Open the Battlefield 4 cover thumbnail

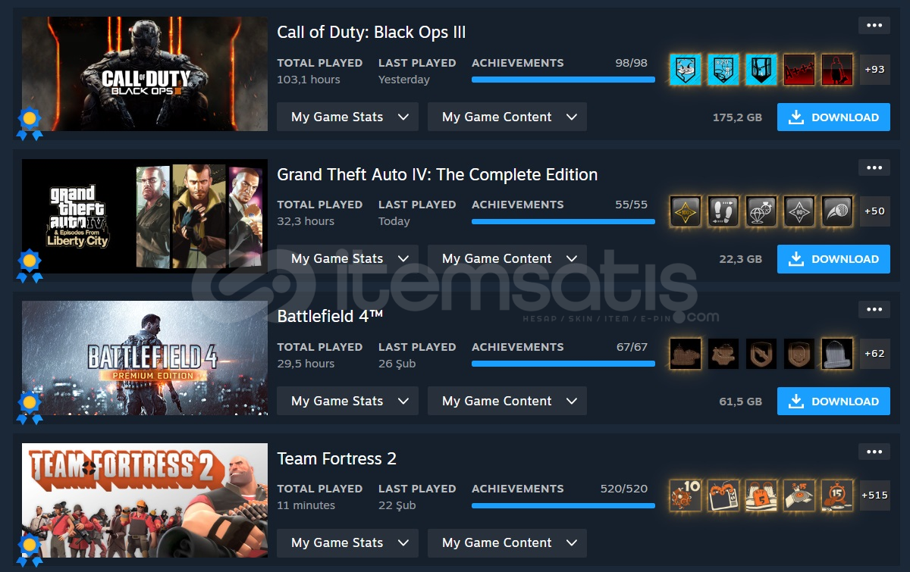click(x=145, y=358)
